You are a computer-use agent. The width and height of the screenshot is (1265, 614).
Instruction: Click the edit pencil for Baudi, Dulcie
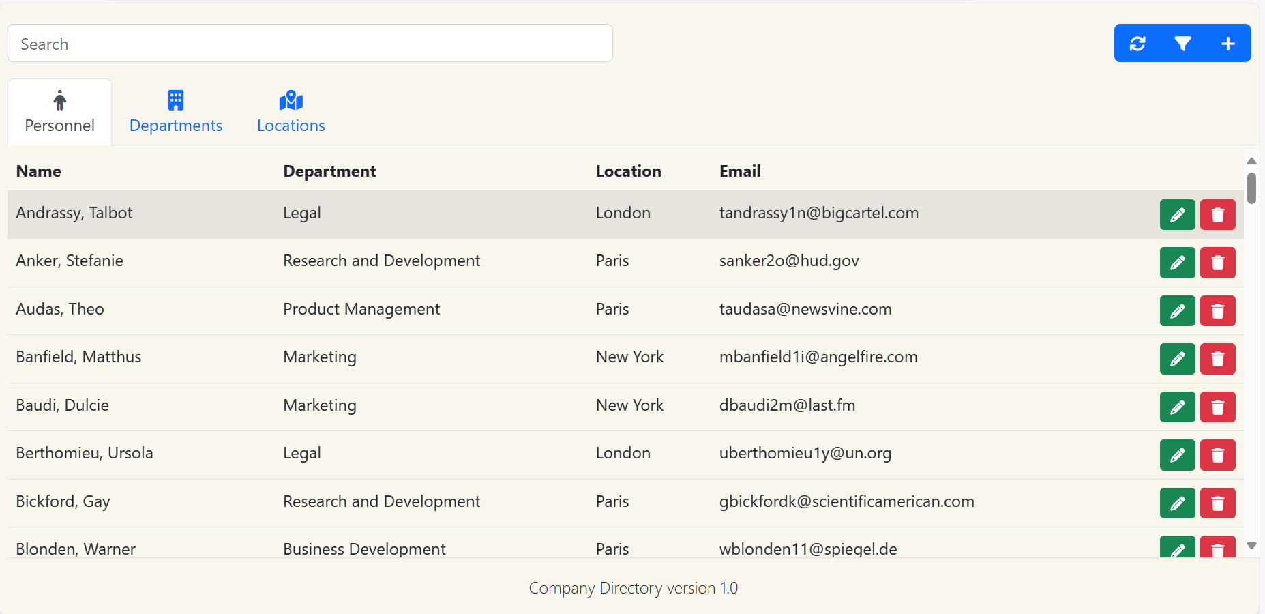pyautogui.click(x=1177, y=407)
